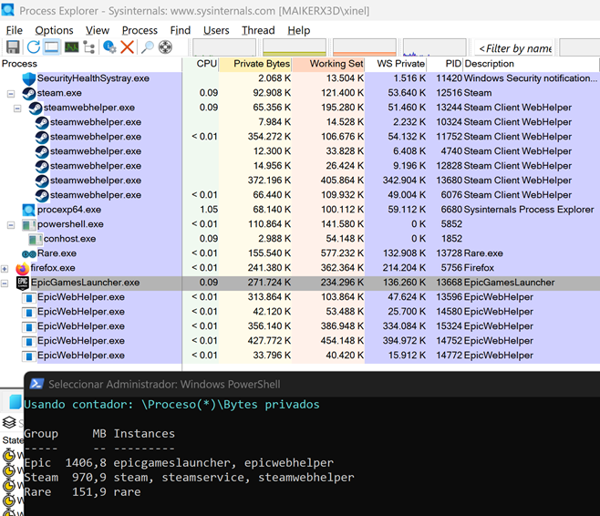This screenshot has width=600, height=516.
Task: Click the powershell.exe process icon
Action: tap(28, 224)
